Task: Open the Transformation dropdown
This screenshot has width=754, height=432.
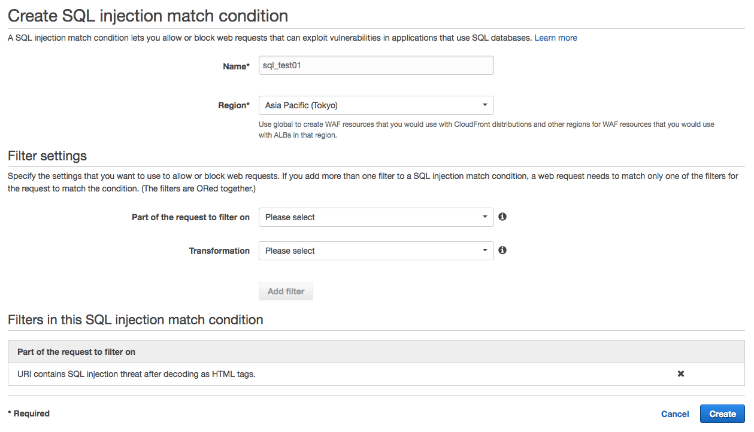Action: 376,251
